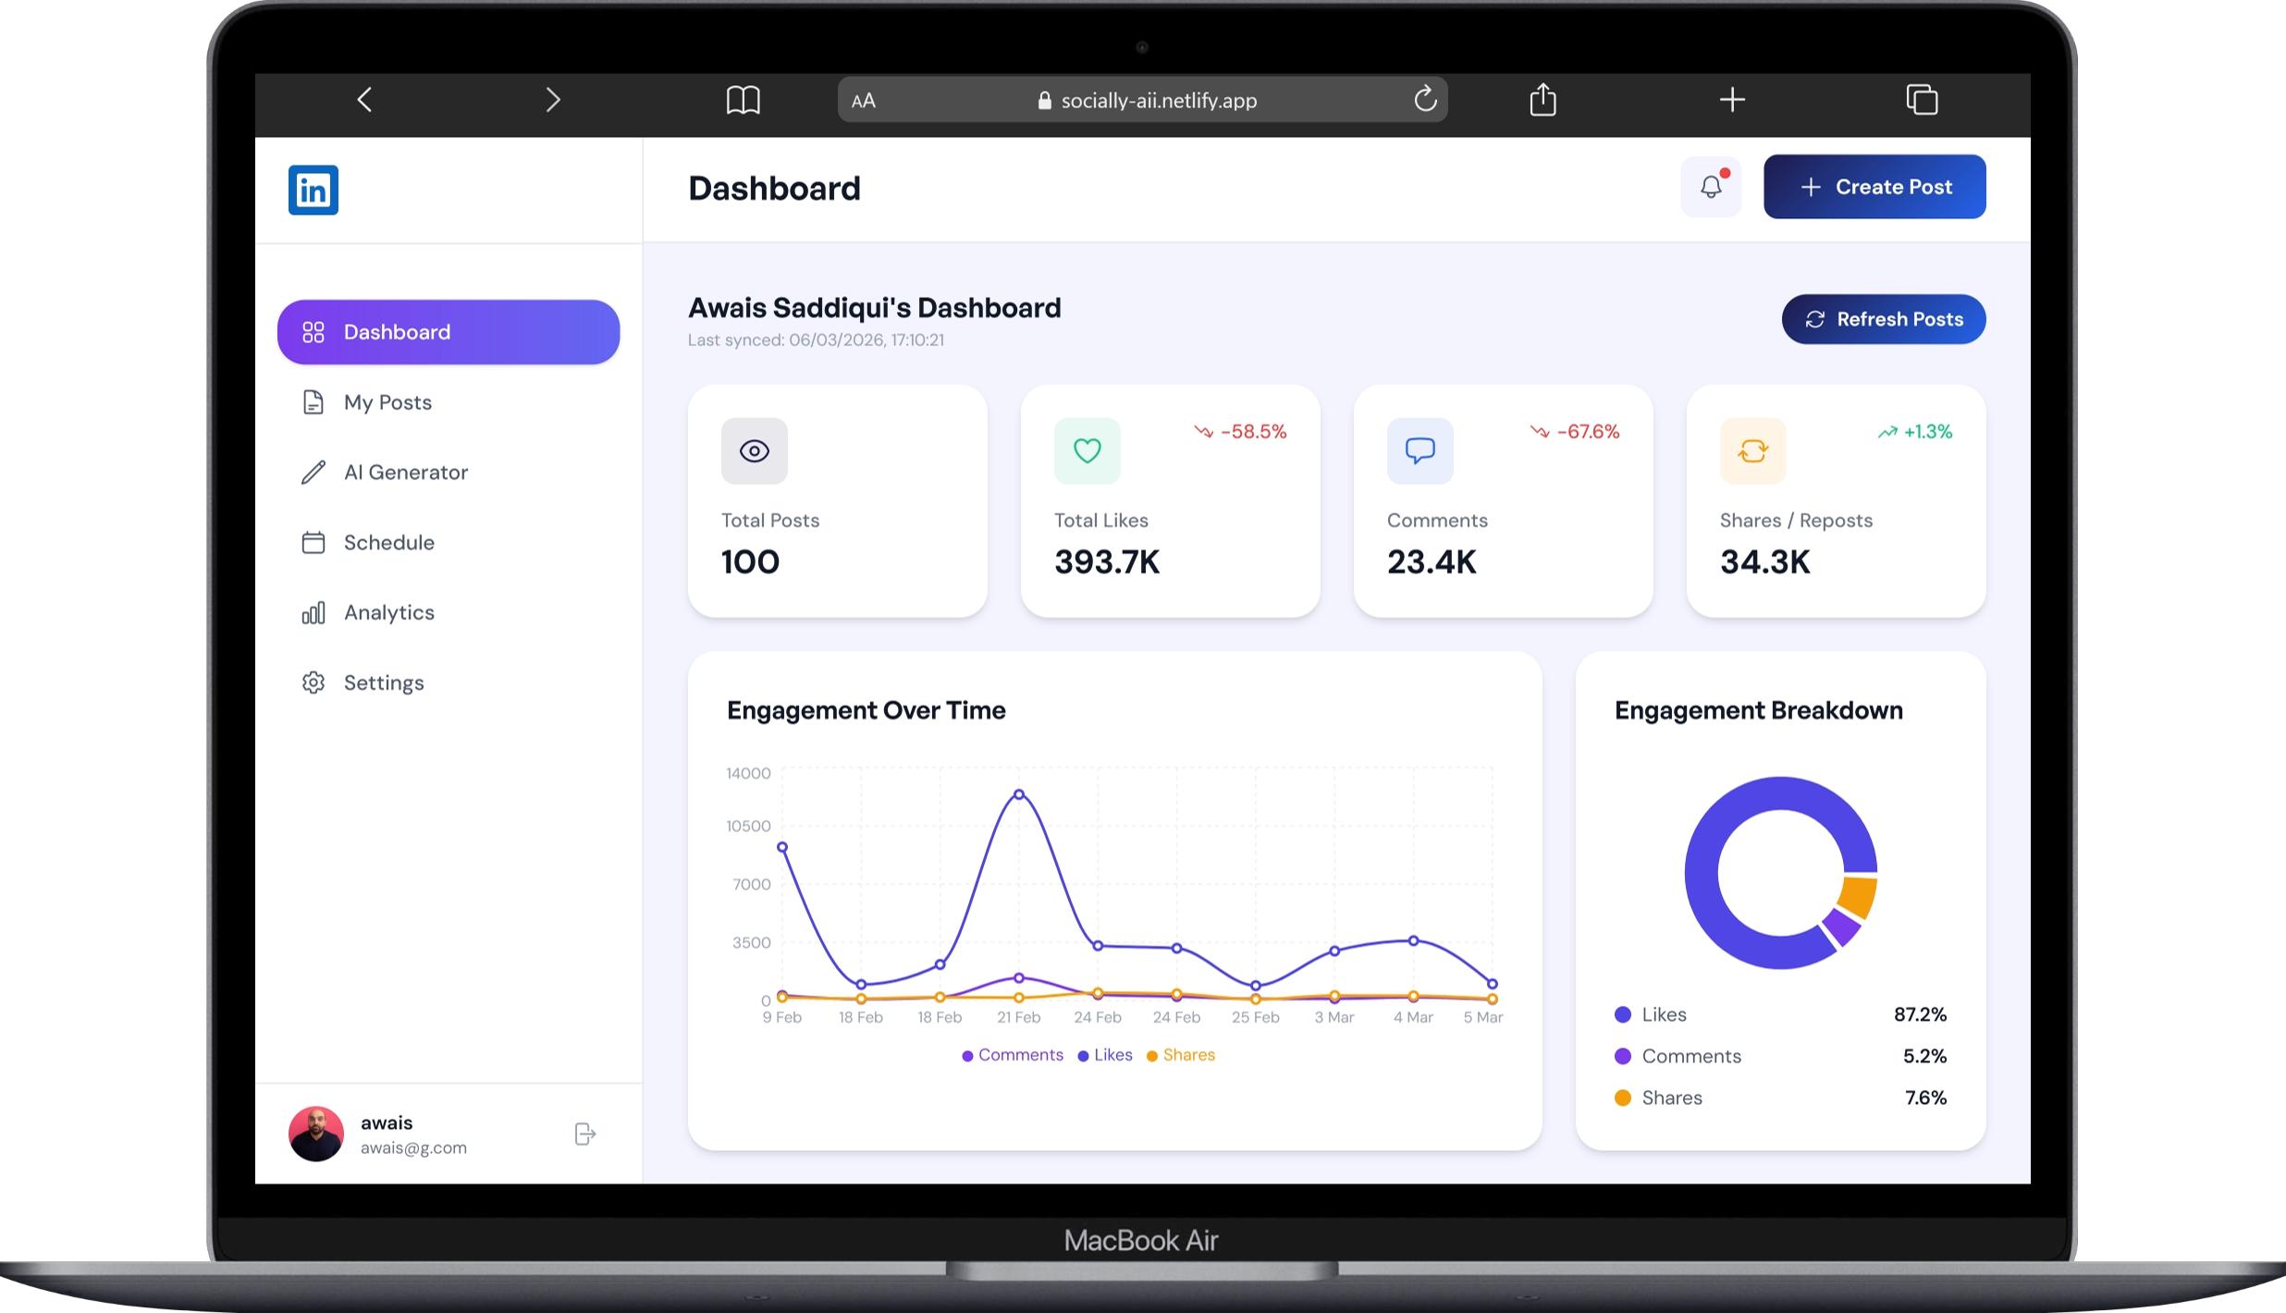
Task: Open the notification bell
Action: point(1710,187)
